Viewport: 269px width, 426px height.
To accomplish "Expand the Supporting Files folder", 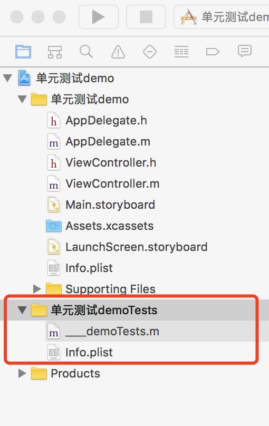I will 37,289.
